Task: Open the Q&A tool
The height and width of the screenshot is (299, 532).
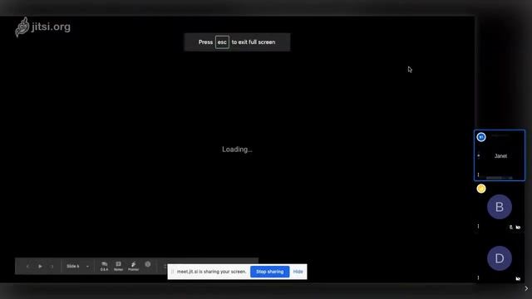Action: point(104,266)
